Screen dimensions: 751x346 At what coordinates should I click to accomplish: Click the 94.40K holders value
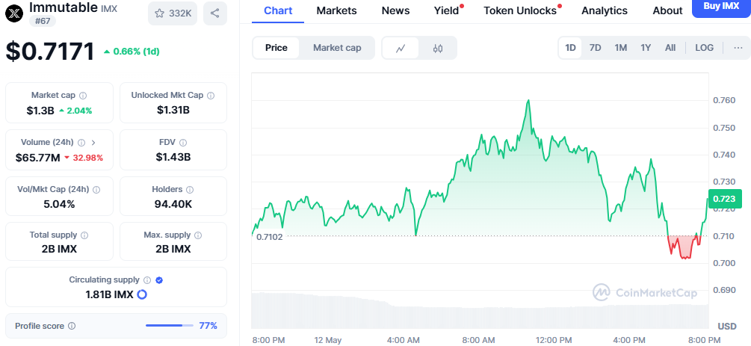coord(173,204)
